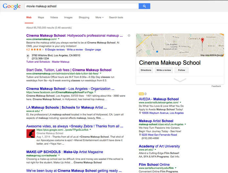
Task: Open 6 Google reviews link
Action: [x=55, y=50]
